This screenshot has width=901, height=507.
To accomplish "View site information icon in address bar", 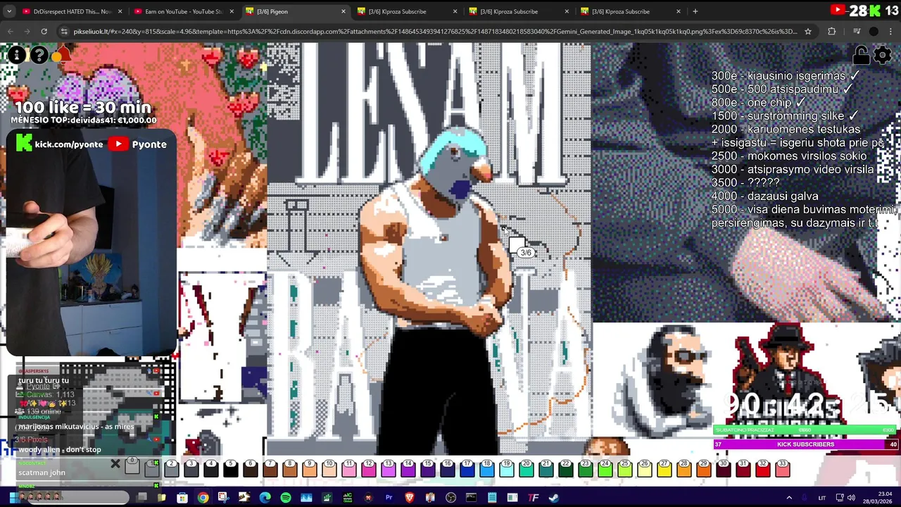I will (64, 31).
